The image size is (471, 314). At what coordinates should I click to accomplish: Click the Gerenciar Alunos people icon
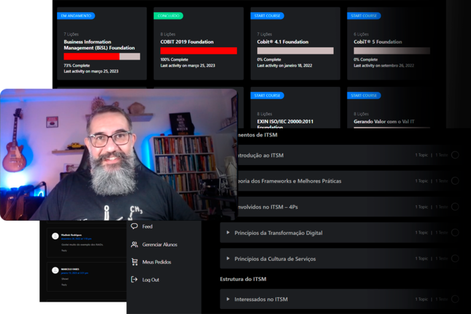[134, 244]
